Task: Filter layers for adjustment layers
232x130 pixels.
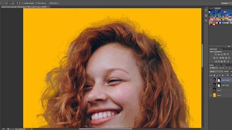Action: (x=223, y=68)
